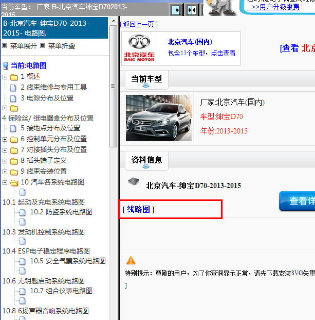Click the computer icon beside 当前:电路图
This screenshot has width=315, height=320.
coord(6,66)
